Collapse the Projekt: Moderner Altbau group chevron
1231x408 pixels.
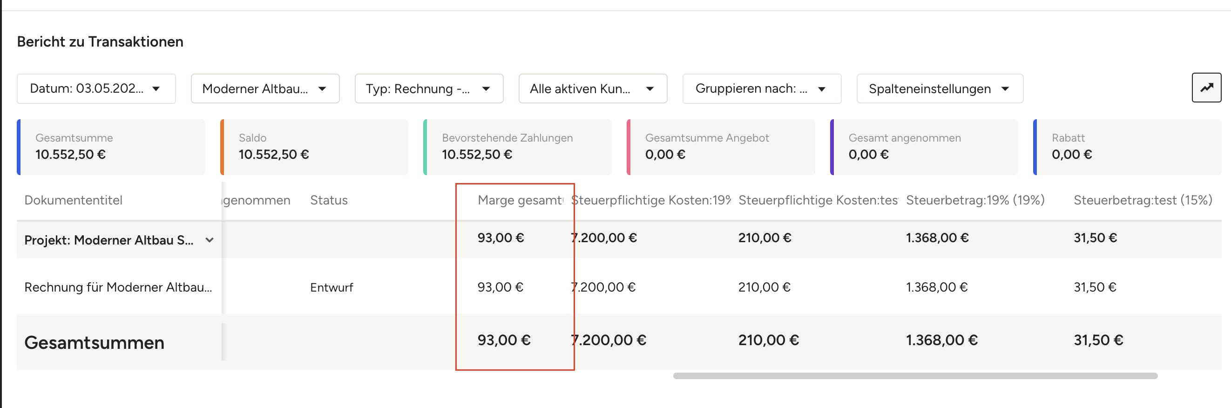coord(210,240)
